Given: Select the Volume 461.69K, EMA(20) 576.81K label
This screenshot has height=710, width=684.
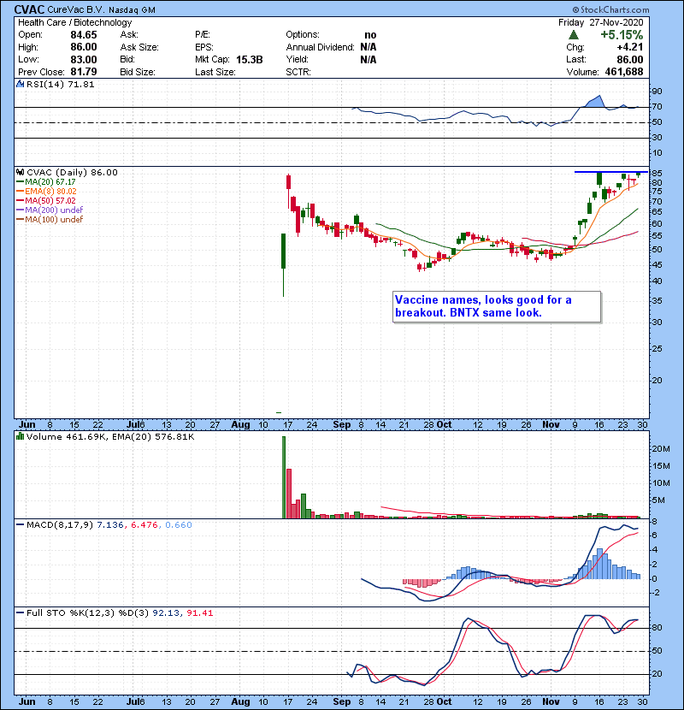Looking at the screenshot, I should point(110,437).
